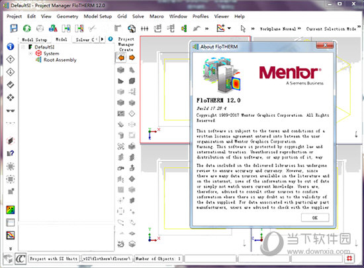Click OK in the About FloTHERM dialog

pos(315,218)
